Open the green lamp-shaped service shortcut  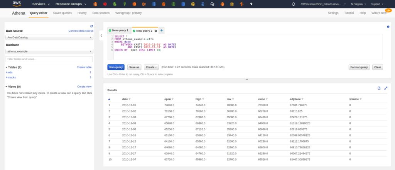coord(115,4)
